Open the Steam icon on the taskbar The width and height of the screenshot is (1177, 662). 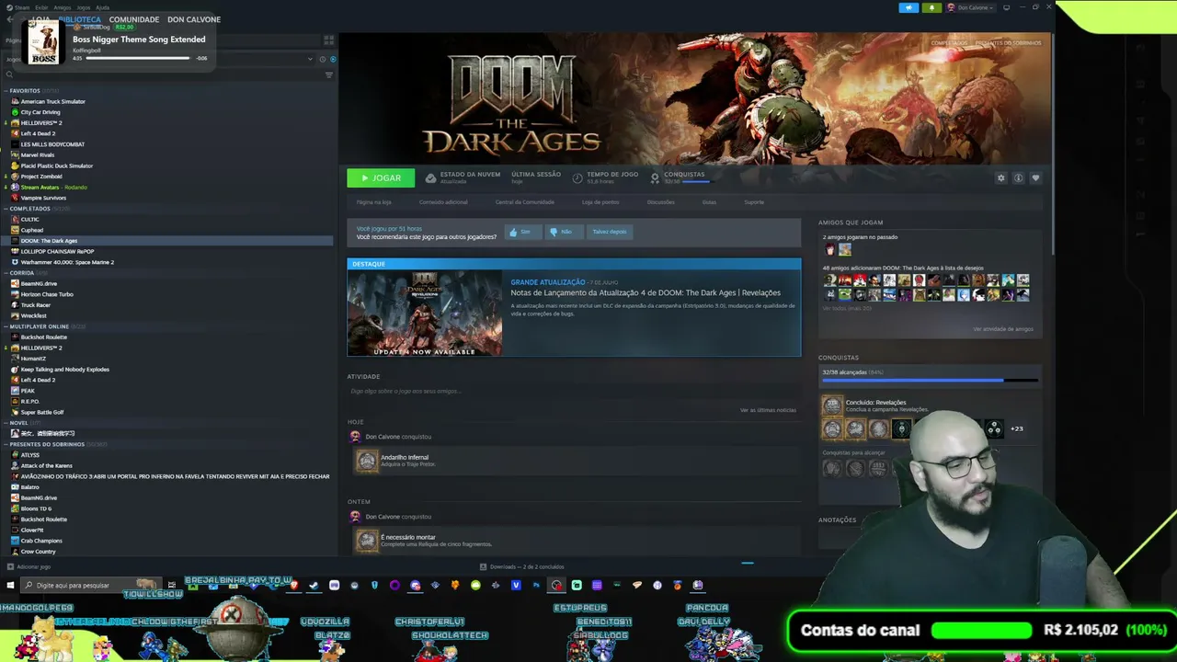(314, 585)
